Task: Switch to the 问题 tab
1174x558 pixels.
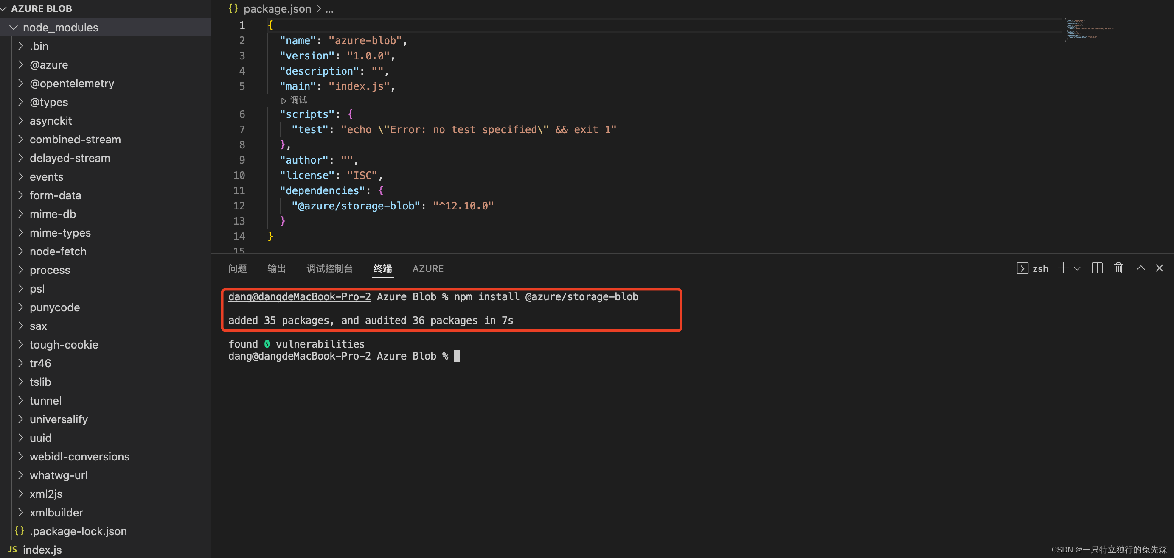Action: pyautogui.click(x=237, y=268)
